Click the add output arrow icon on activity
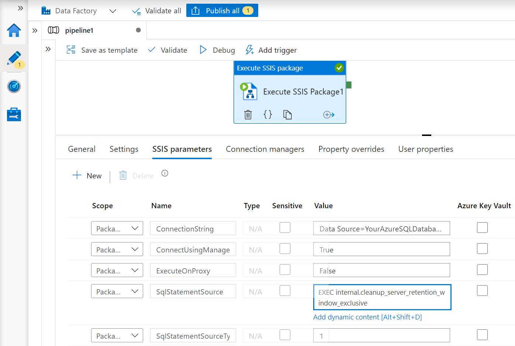 click(329, 115)
